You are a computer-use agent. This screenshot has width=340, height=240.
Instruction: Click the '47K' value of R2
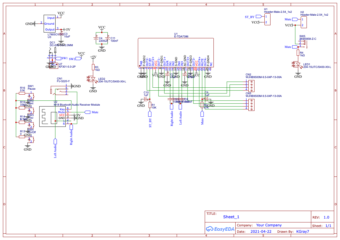pos(206,108)
